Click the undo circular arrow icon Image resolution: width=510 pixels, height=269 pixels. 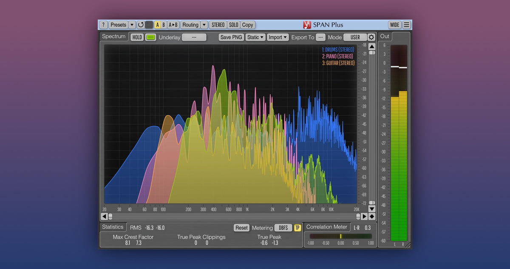[141, 25]
